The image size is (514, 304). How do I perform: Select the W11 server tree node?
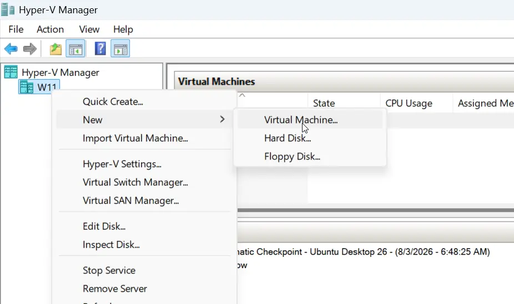coord(39,87)
